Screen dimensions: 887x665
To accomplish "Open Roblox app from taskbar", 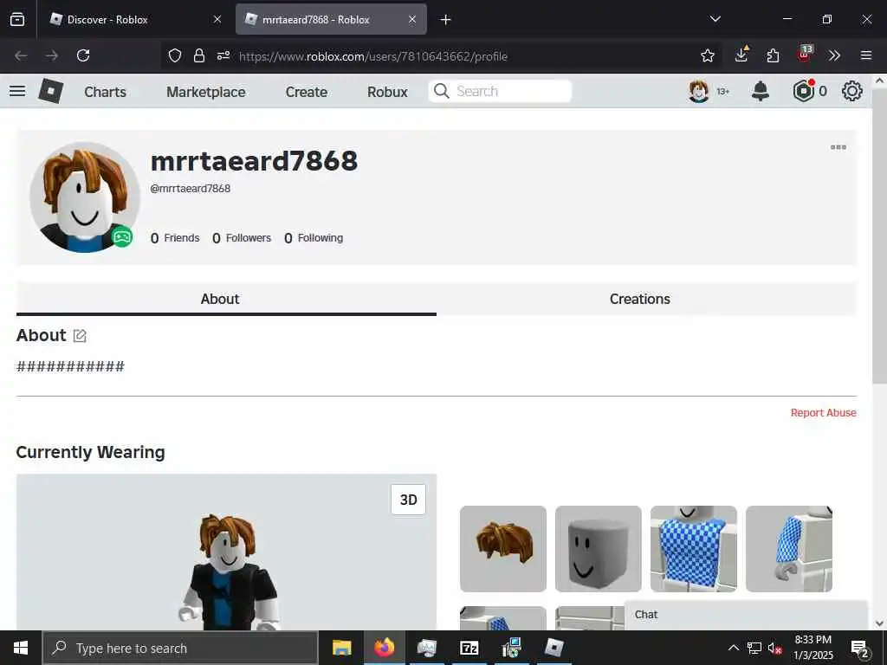I will click(x=554, y=648).
